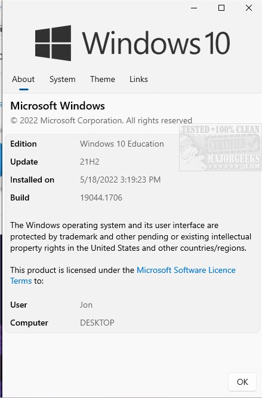Click the trademark protection paragraph
Viewport: 262px width, 398px height.
click(x=131, y=236)
